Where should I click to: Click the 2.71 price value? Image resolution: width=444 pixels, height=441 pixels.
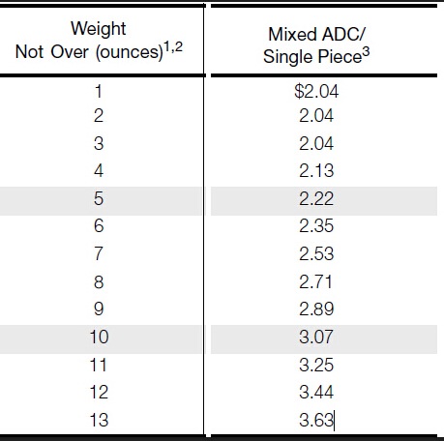pos(315,282)
